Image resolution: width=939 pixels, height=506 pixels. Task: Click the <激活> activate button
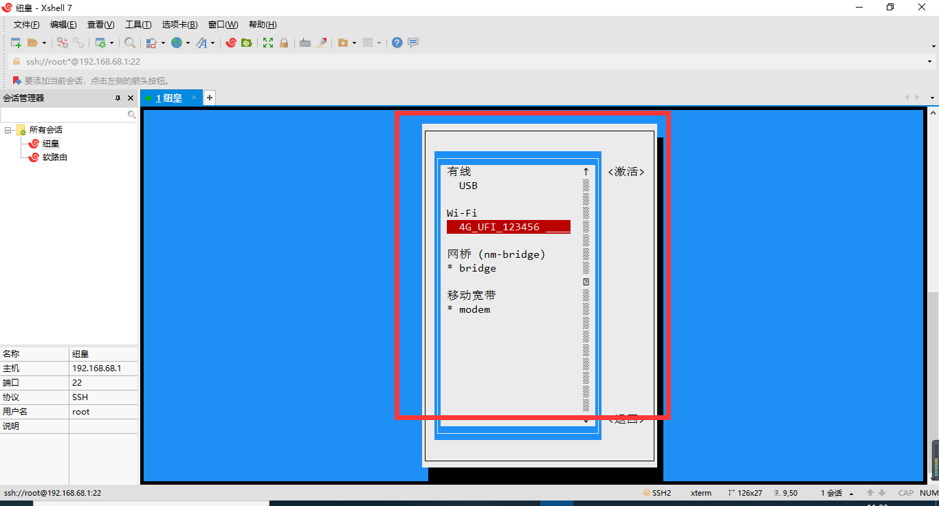pyautogui.click(x=626, y=172)
